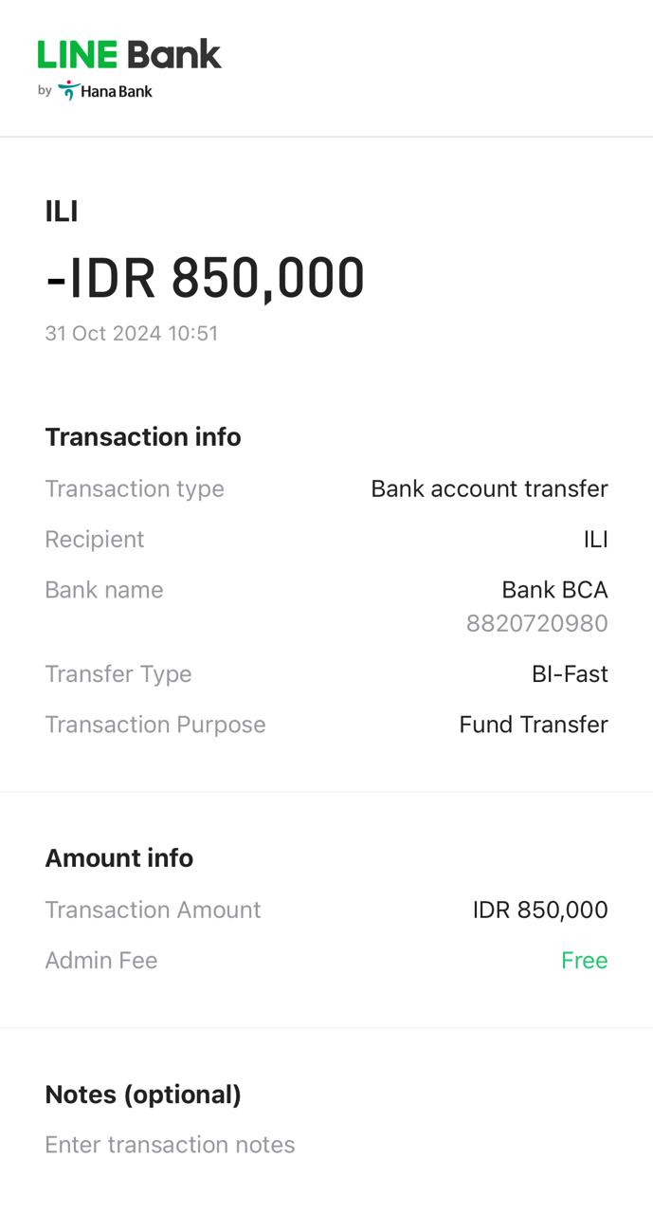Click the Bank account transfer value
This screenshot has height=1214, width=653.
coord(489,488)
